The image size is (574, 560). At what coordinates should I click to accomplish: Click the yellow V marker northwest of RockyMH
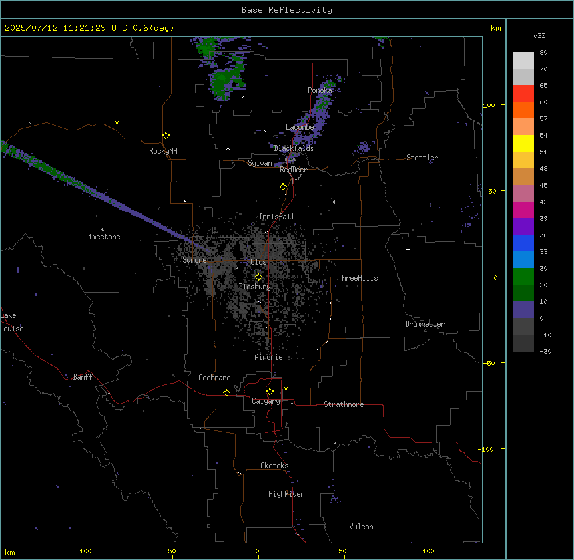pyautogui.click(x=117, y=122)
